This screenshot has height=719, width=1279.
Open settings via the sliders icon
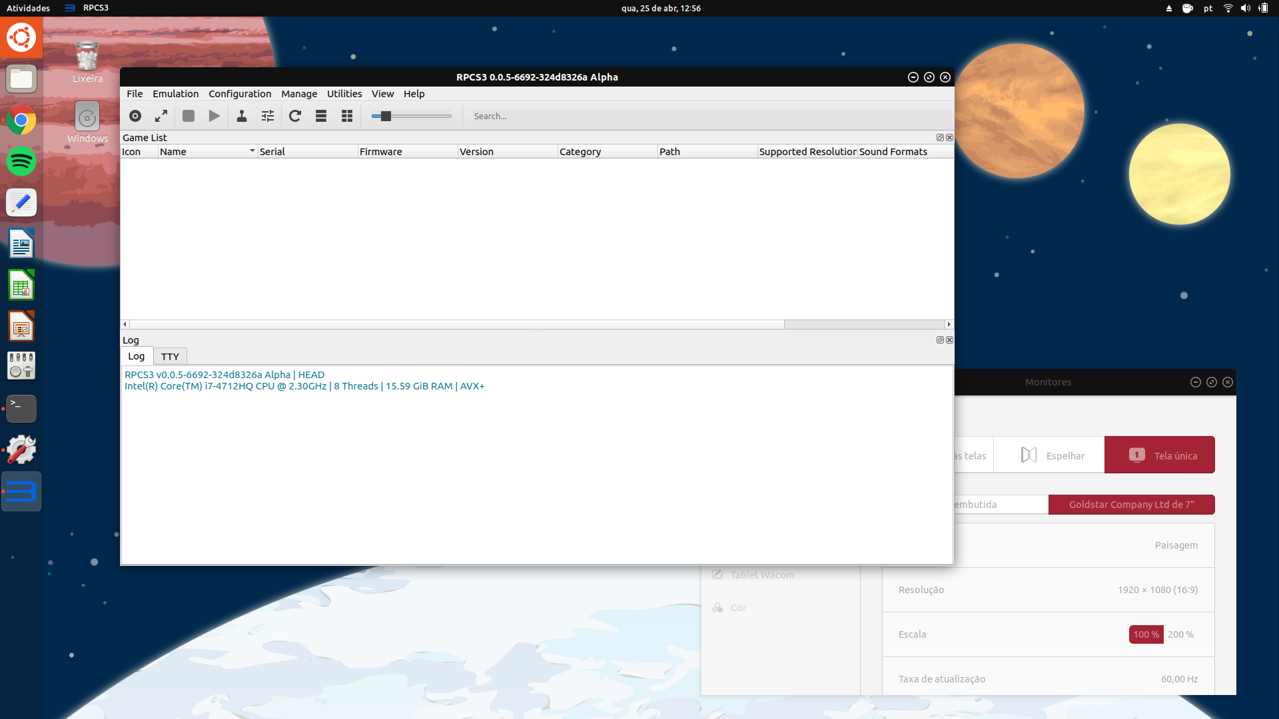[268, 116]
